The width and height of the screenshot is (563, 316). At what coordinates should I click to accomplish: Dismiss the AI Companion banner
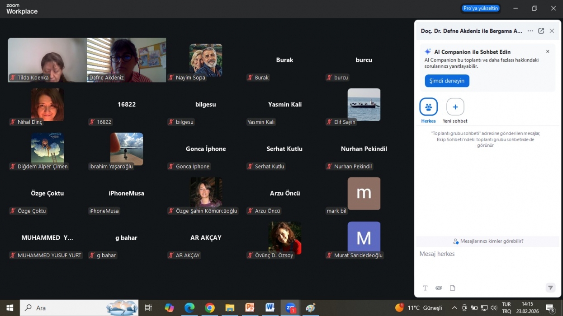click(x=548, y=51)
